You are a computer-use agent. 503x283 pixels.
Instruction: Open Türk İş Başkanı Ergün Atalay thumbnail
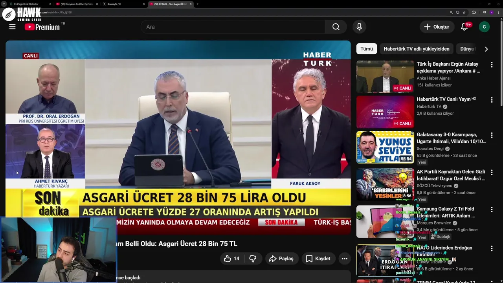pos(385,77)
